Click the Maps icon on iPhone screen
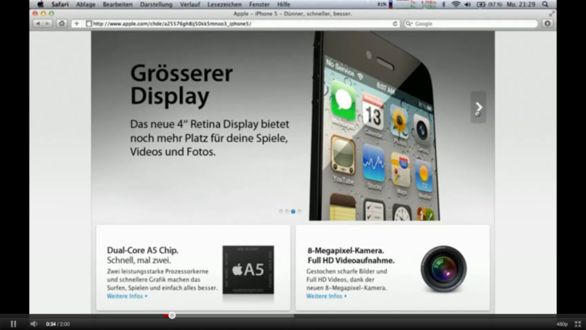This screenshot has width=586, height=330. (400, 170)
